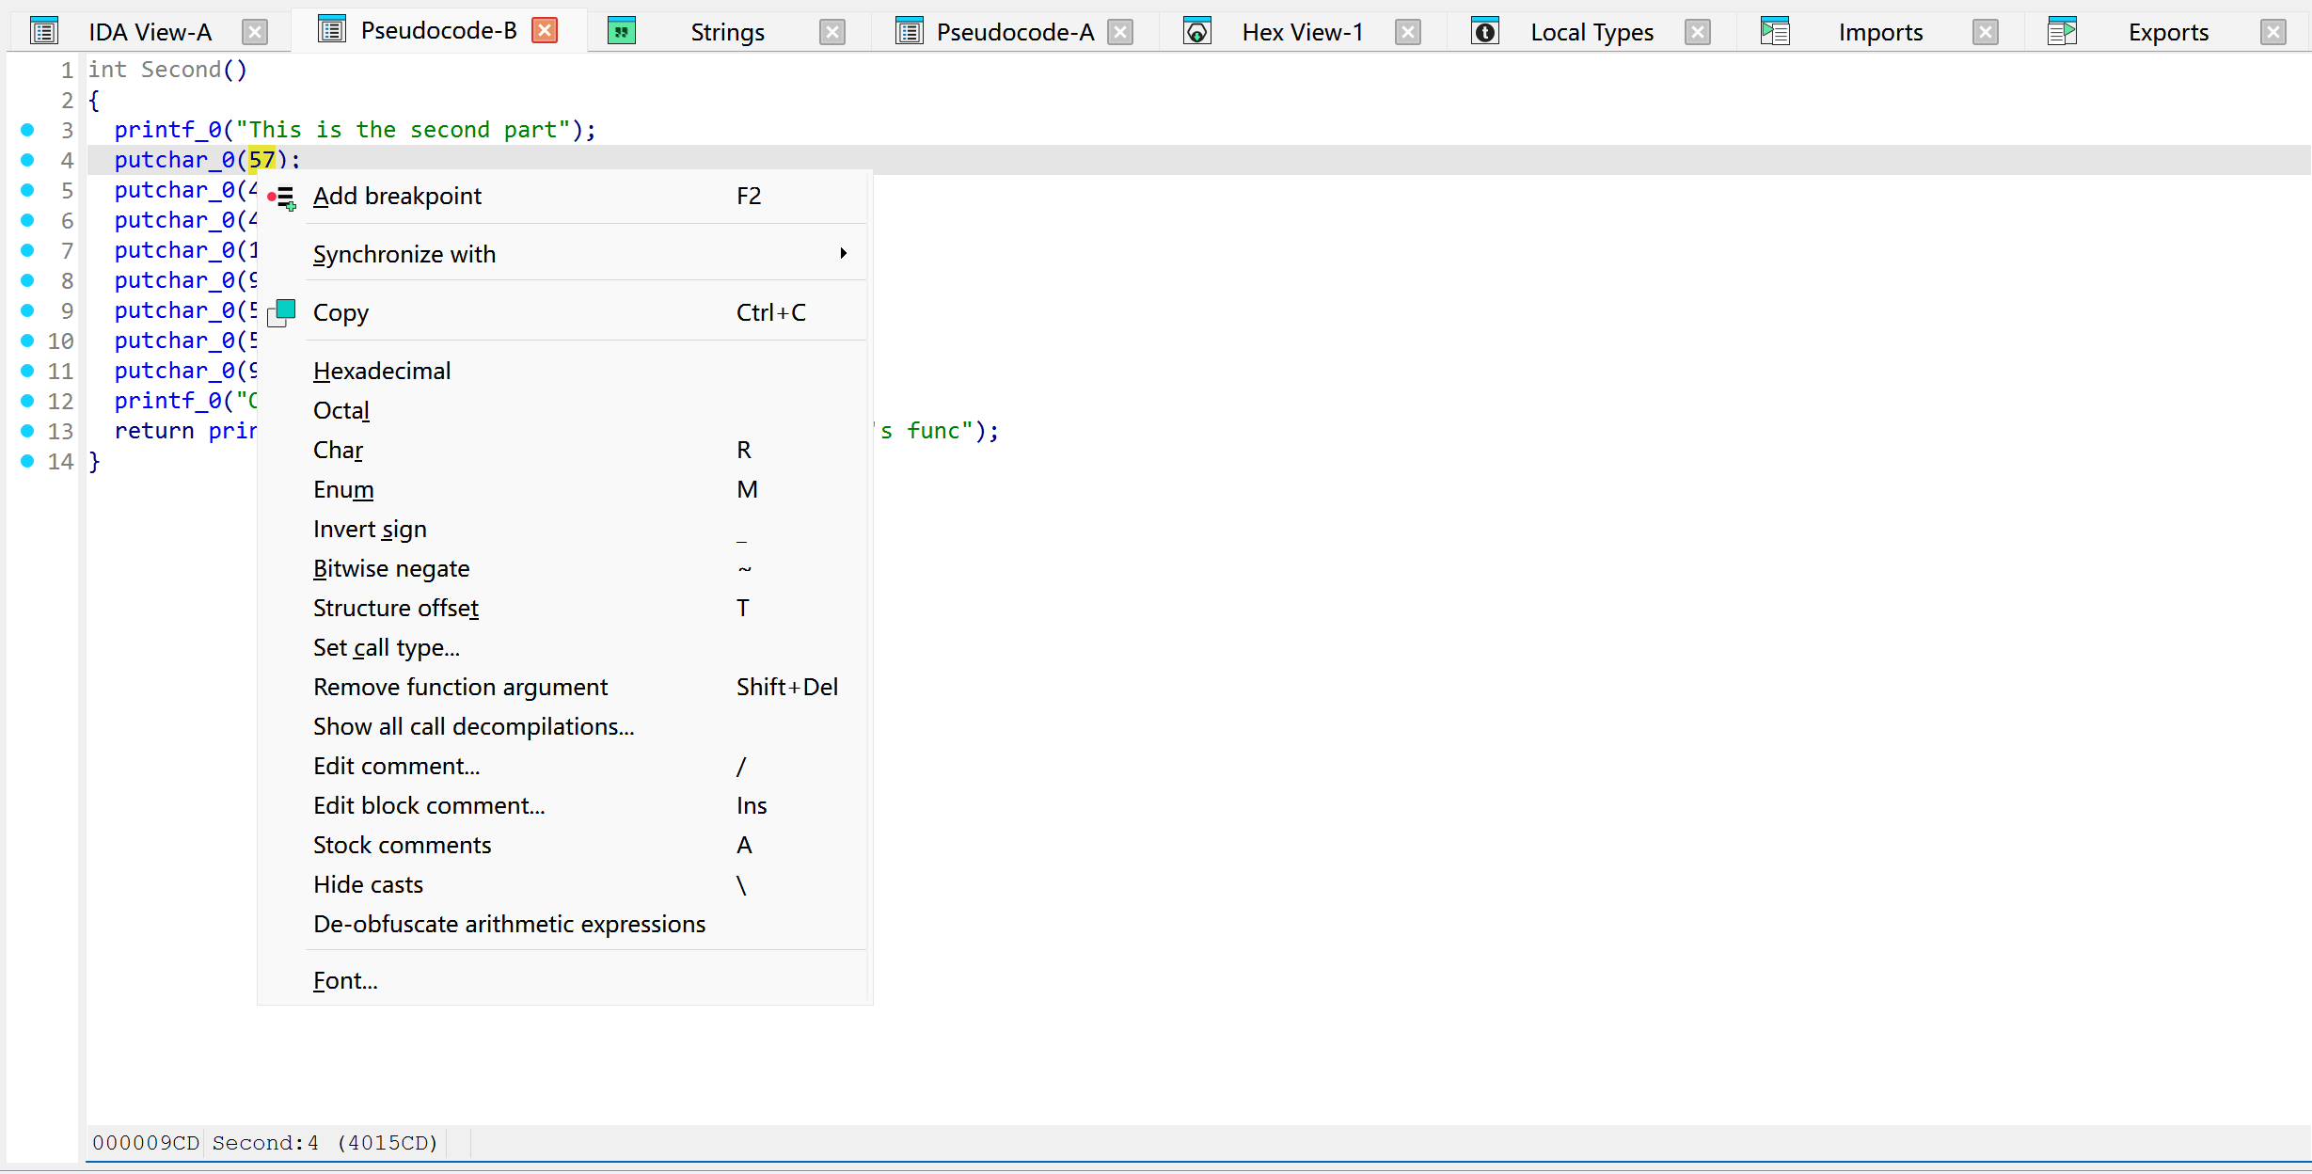Click the highlighted number 57
This screenshot has height=1174, width=2312.
pyautogui.click(x=261, y=160)
